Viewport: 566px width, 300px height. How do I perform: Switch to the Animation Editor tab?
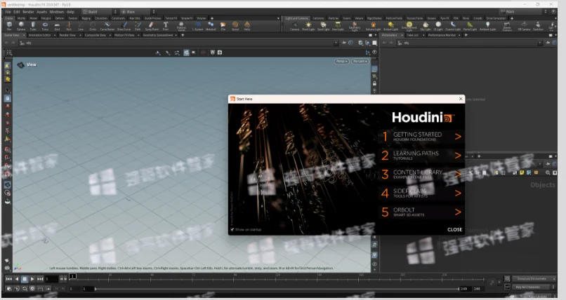tap(39, 35)
